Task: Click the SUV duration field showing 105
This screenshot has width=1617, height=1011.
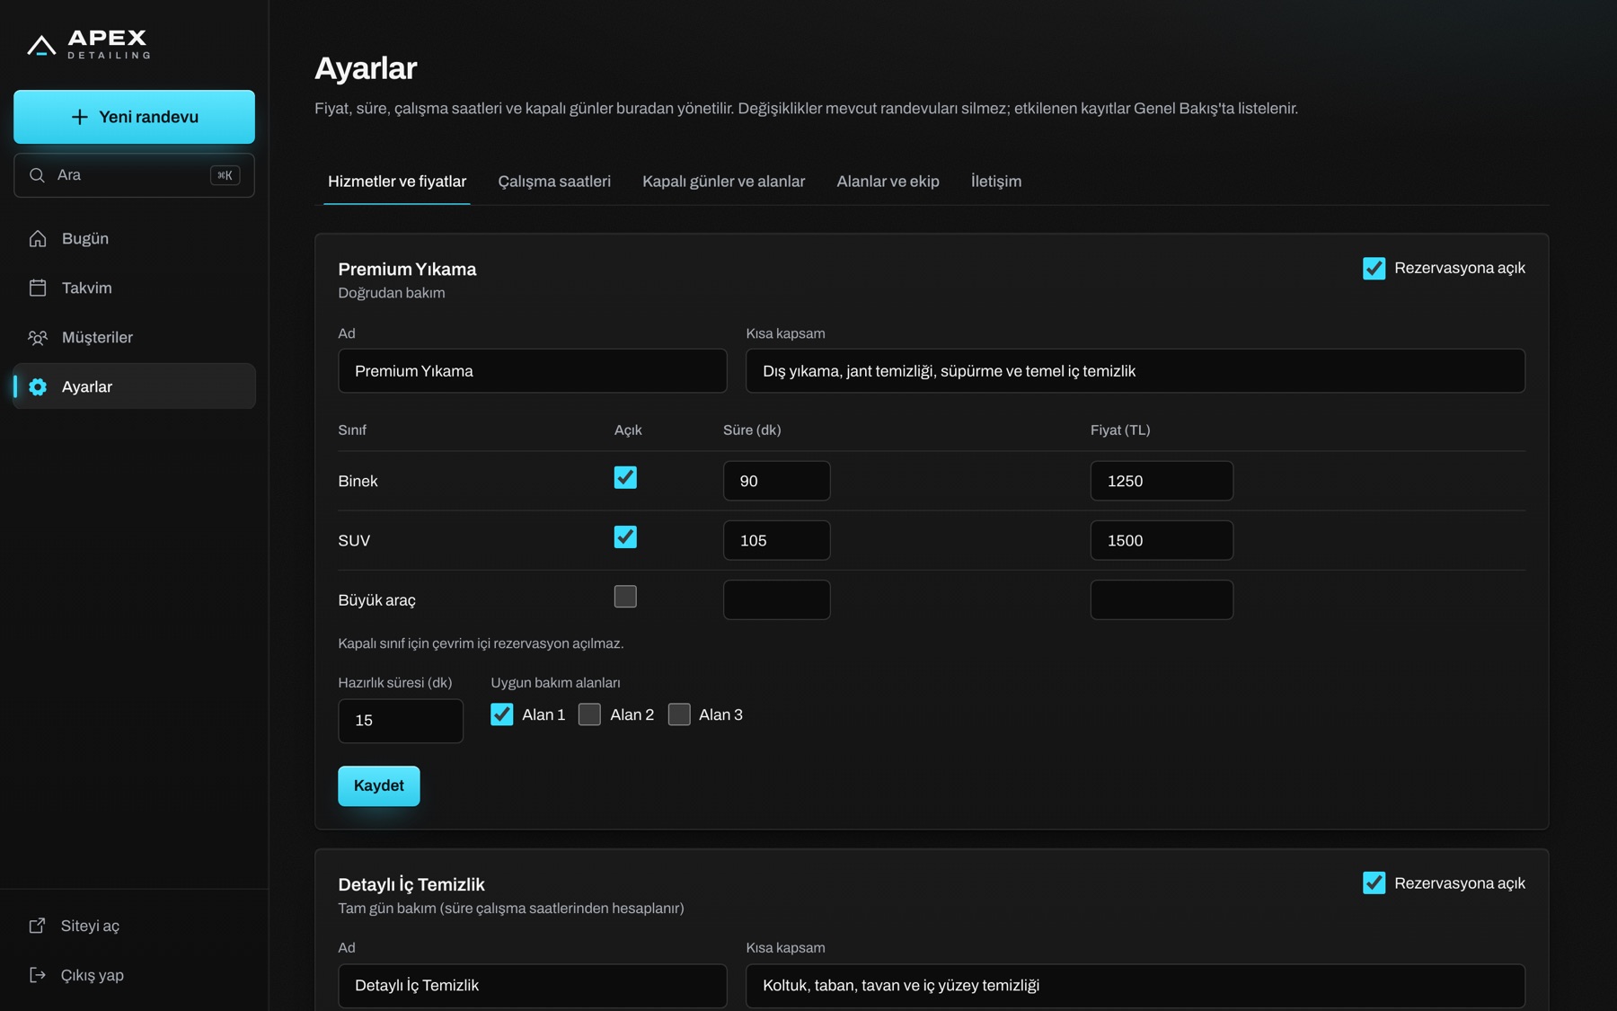Action: tap(777, 540)
